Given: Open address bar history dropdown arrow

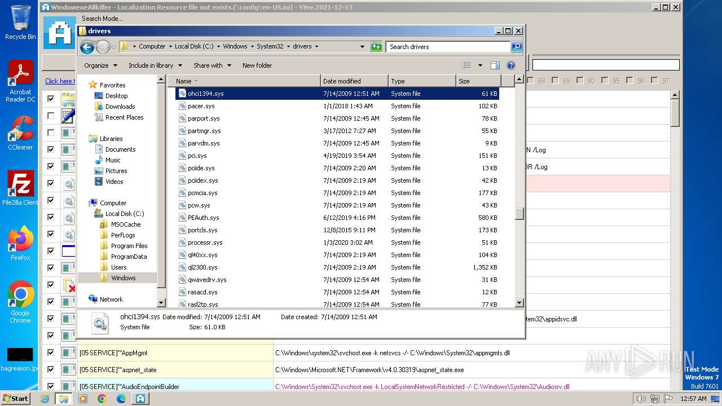Looking at the screenshot, I should coord(362,47).
